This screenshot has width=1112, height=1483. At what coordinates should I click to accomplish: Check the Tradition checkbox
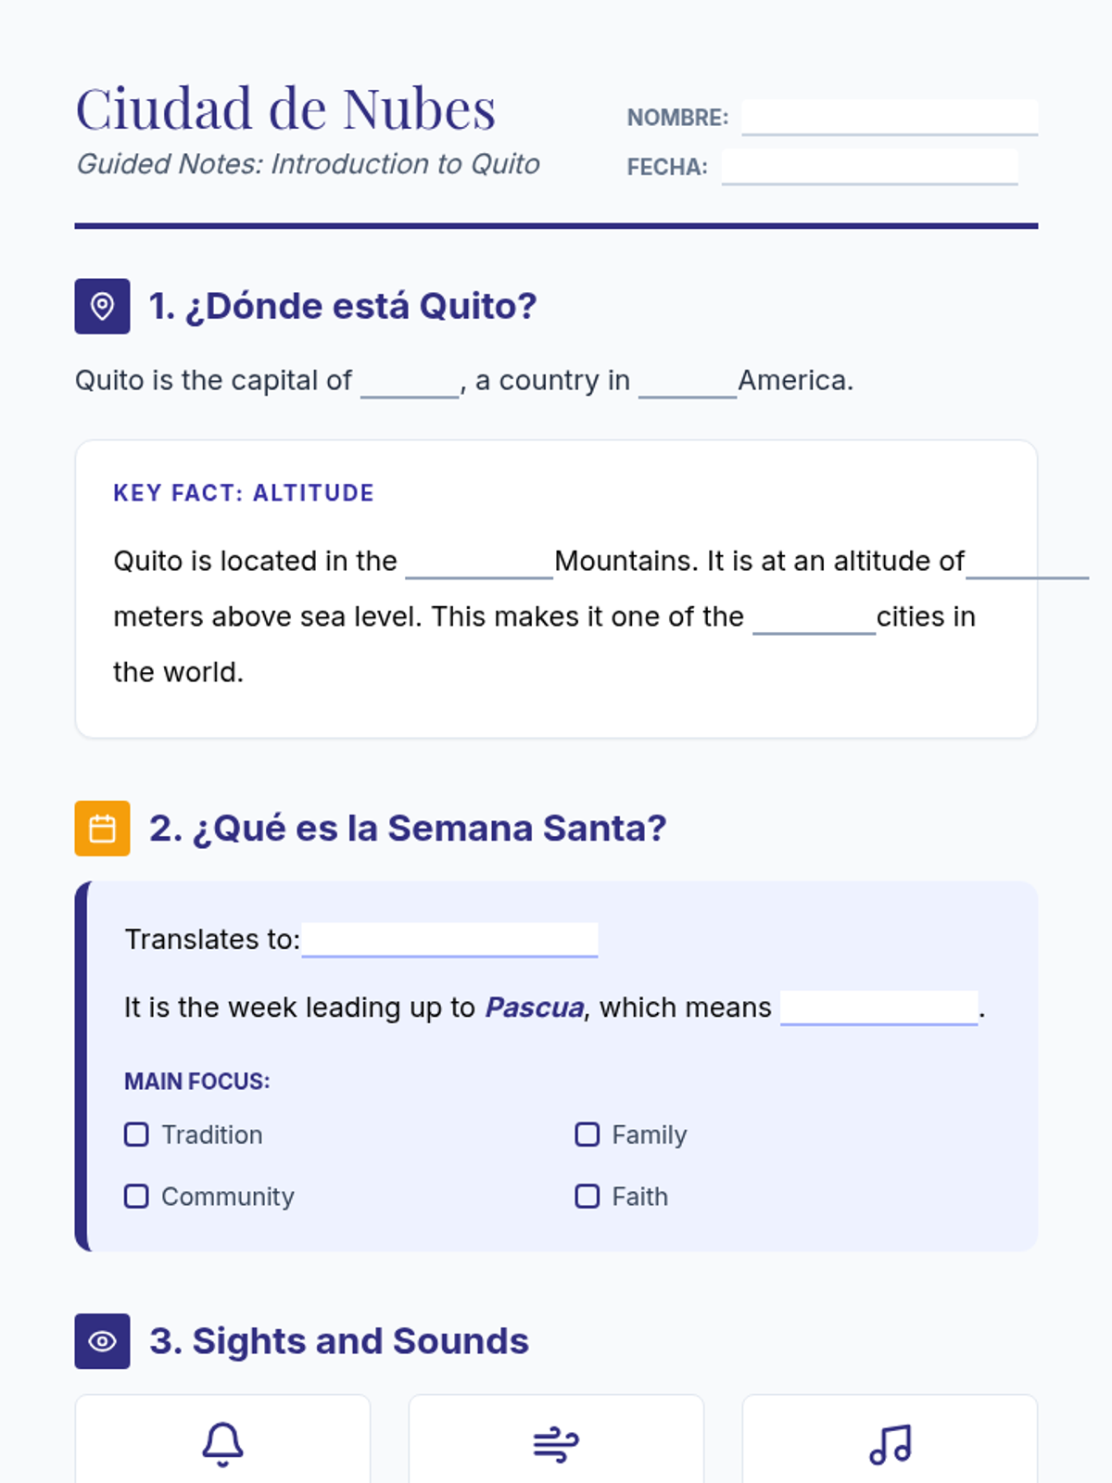pos(136,1134)
